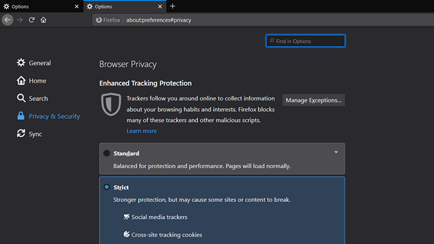Click 'Balanced for protection and performance' description
The image size is (434, 244).
[202, 166]
